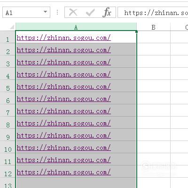Click empty cell B5
188x188 pixels.
(x=154, y=86)
